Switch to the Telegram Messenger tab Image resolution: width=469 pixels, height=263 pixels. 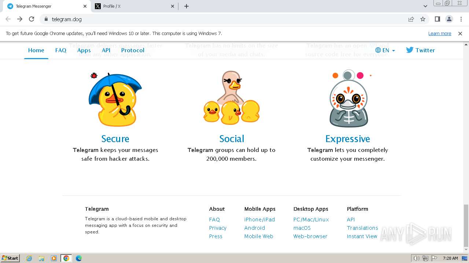[47, 6]
